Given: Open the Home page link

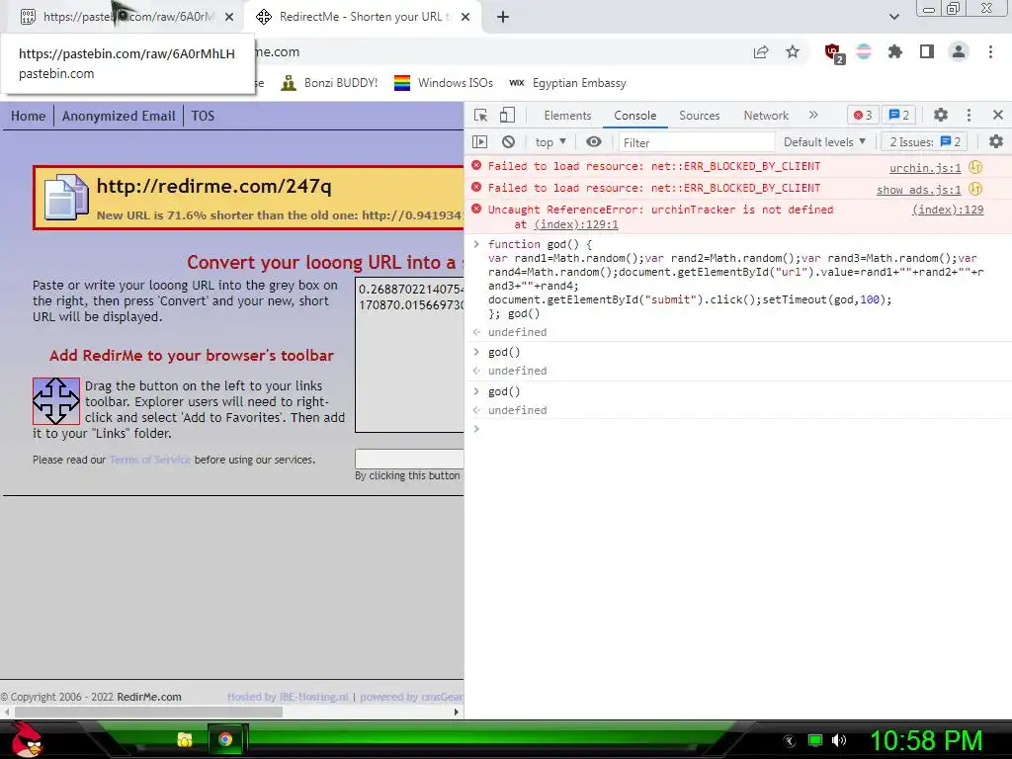Looking at the screenshot, I should (x=28, y=117).
